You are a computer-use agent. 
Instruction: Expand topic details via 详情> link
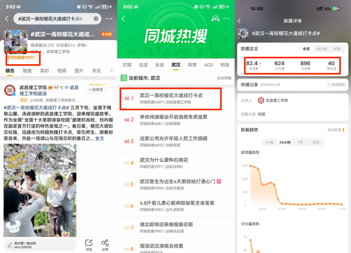click(82, 45)
